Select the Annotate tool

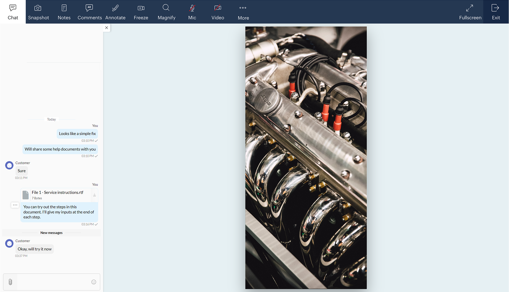(115, 12)
